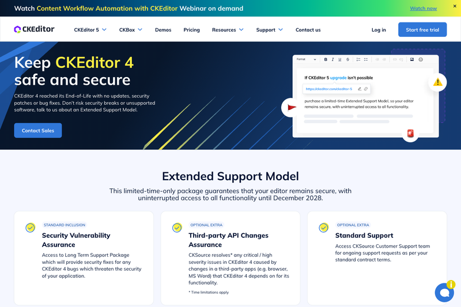The height and width of the screenshot is (307, 461).
Task: Click the Contact Sales button
Action: [38, 130]
